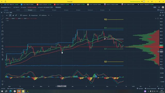Select the crosshair cursor tool
The width and height of the screenshot is (165, 93).
(2, 16)
